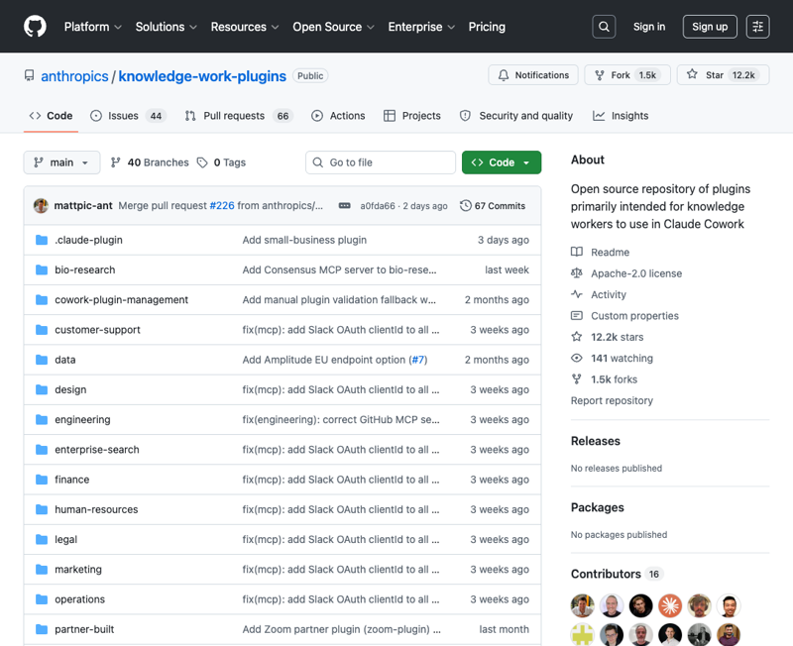
Task: Go to the Pricing page
Action: click(x=487, y=27)
